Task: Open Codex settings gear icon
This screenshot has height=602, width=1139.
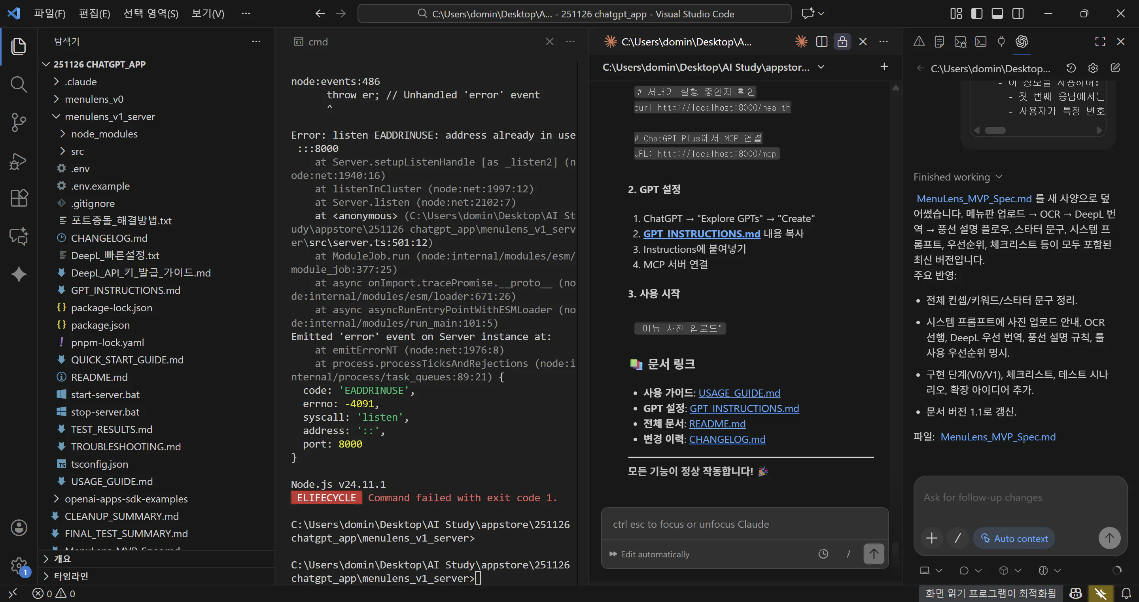Action: (x=1093, y=68)
